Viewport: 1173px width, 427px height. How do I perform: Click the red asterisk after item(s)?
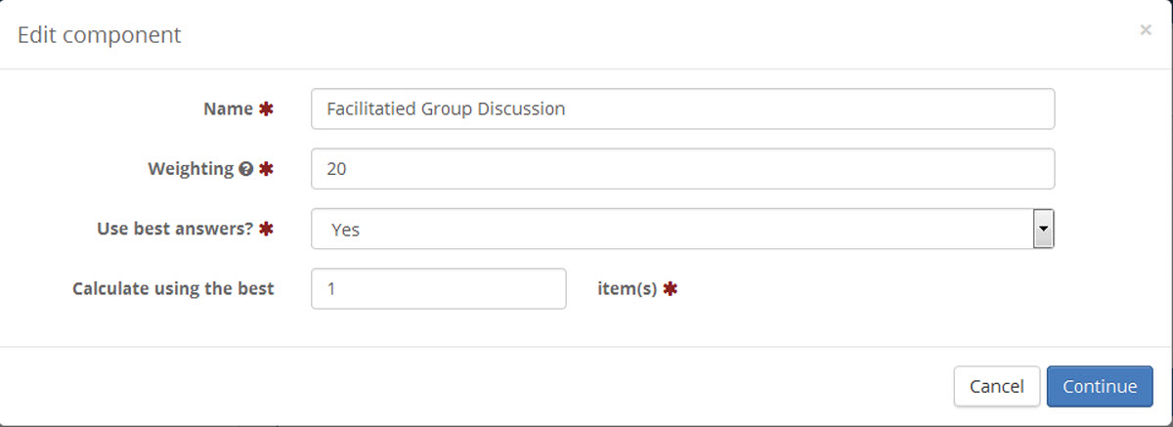point(670,288)
